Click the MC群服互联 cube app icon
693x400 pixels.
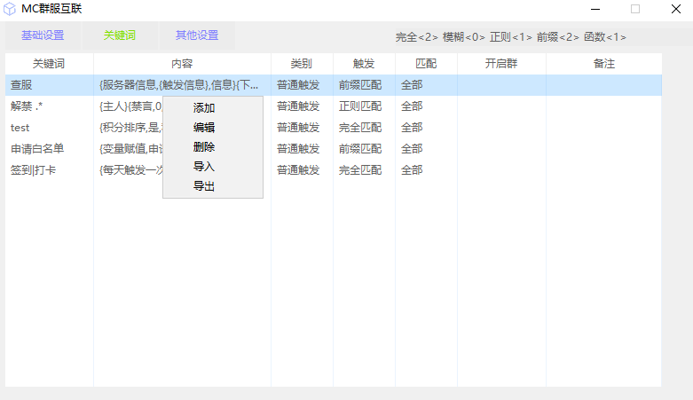pos(9,9)
